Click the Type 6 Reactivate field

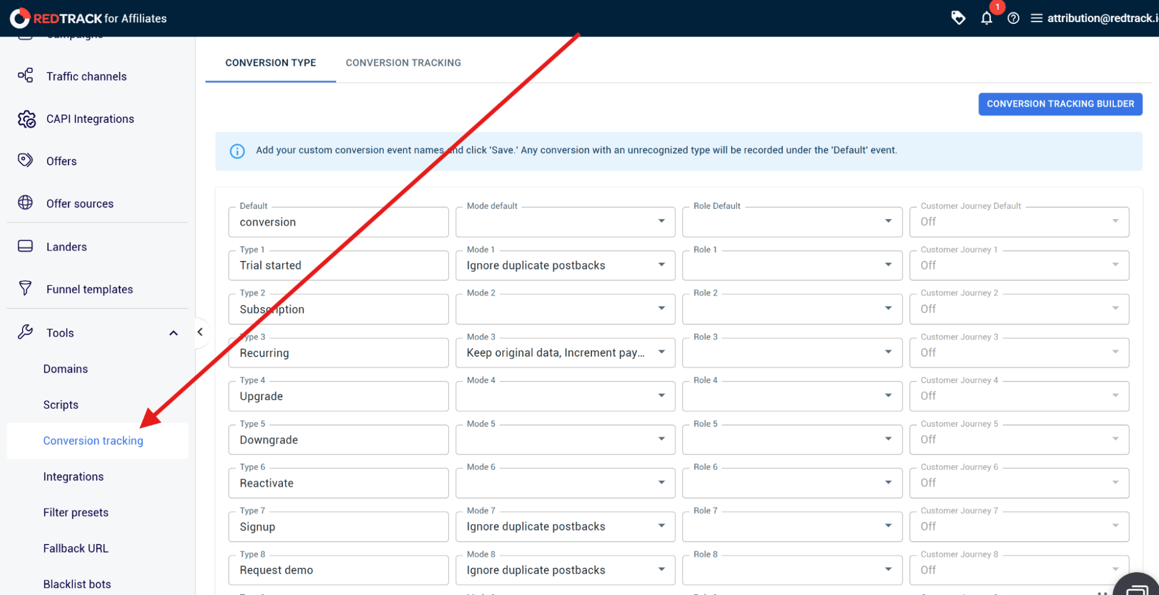(x=339, y=483)
